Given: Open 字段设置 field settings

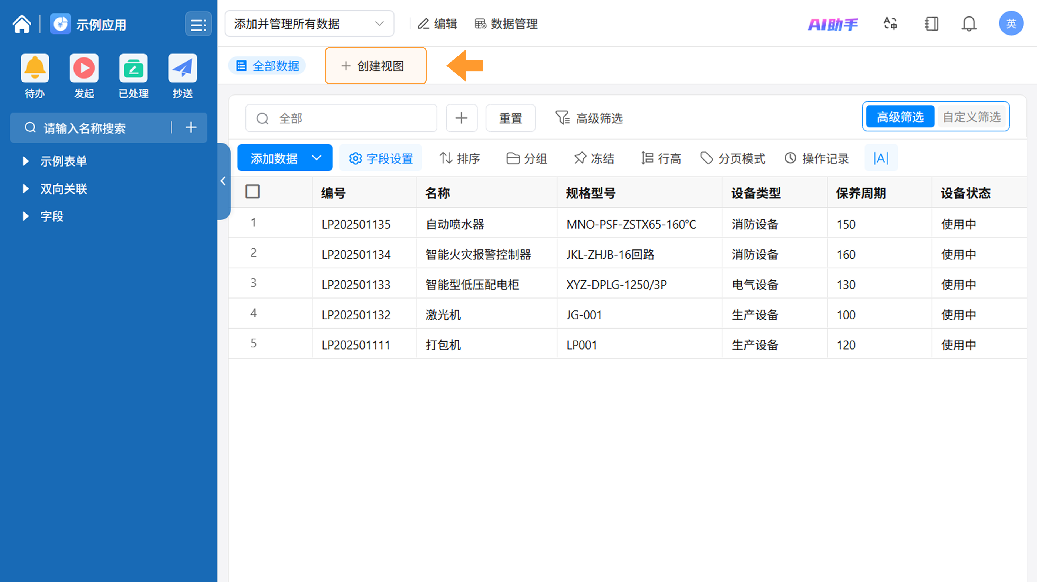Looking at the screenshot, I should tap(381, 158).
